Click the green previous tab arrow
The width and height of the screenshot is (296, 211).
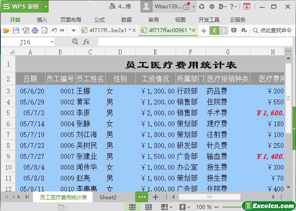click(214, 30)
